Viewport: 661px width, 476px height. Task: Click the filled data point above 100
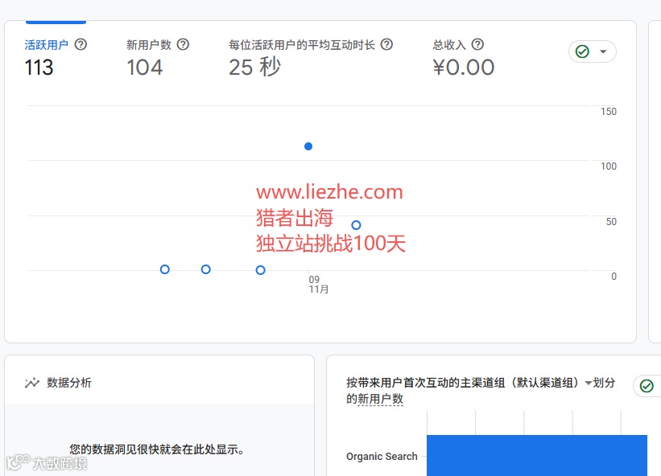pyautogui.click(x=308, y=146)
